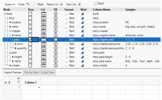This screenshot has width=162, height=100.
Task: Click the story.chapter.para.price column name field
Action: click(x=107, y=44)
